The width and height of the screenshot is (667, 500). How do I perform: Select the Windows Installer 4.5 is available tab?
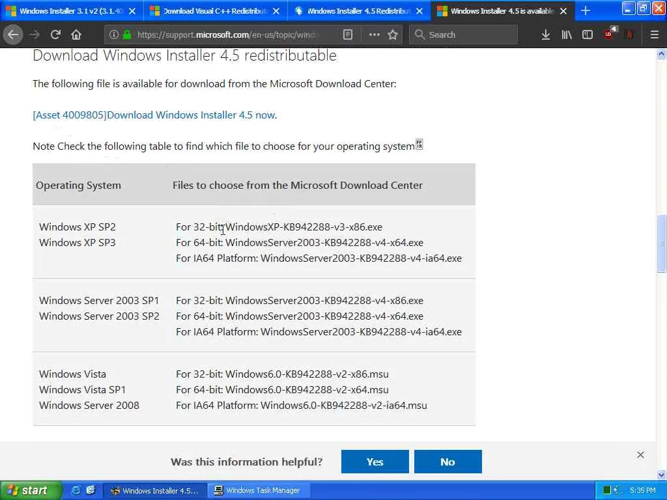point(502,11)
